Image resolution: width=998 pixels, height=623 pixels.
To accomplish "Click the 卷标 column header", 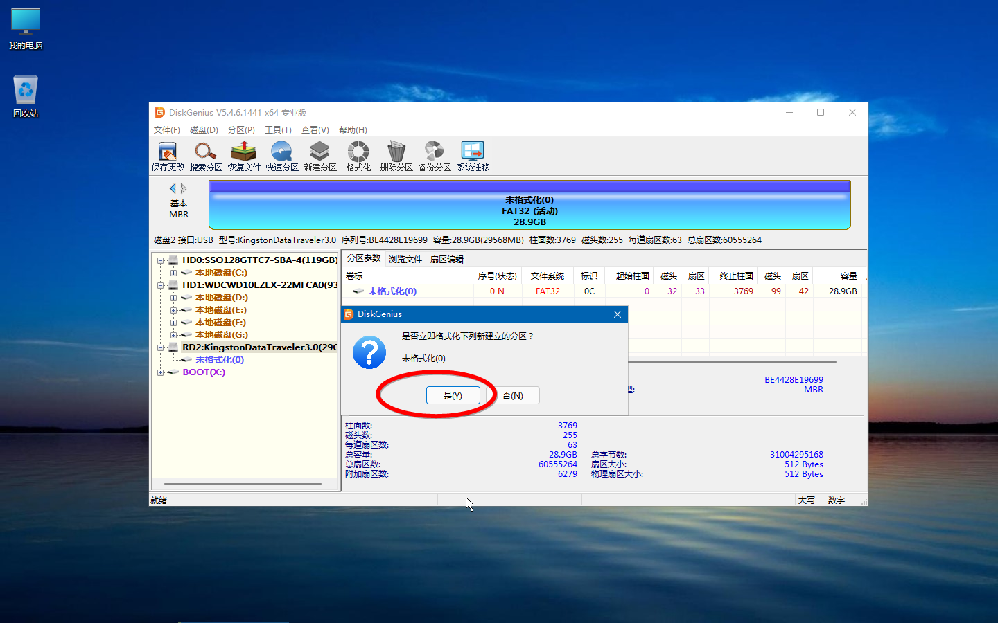I will [x=408, y=276].
